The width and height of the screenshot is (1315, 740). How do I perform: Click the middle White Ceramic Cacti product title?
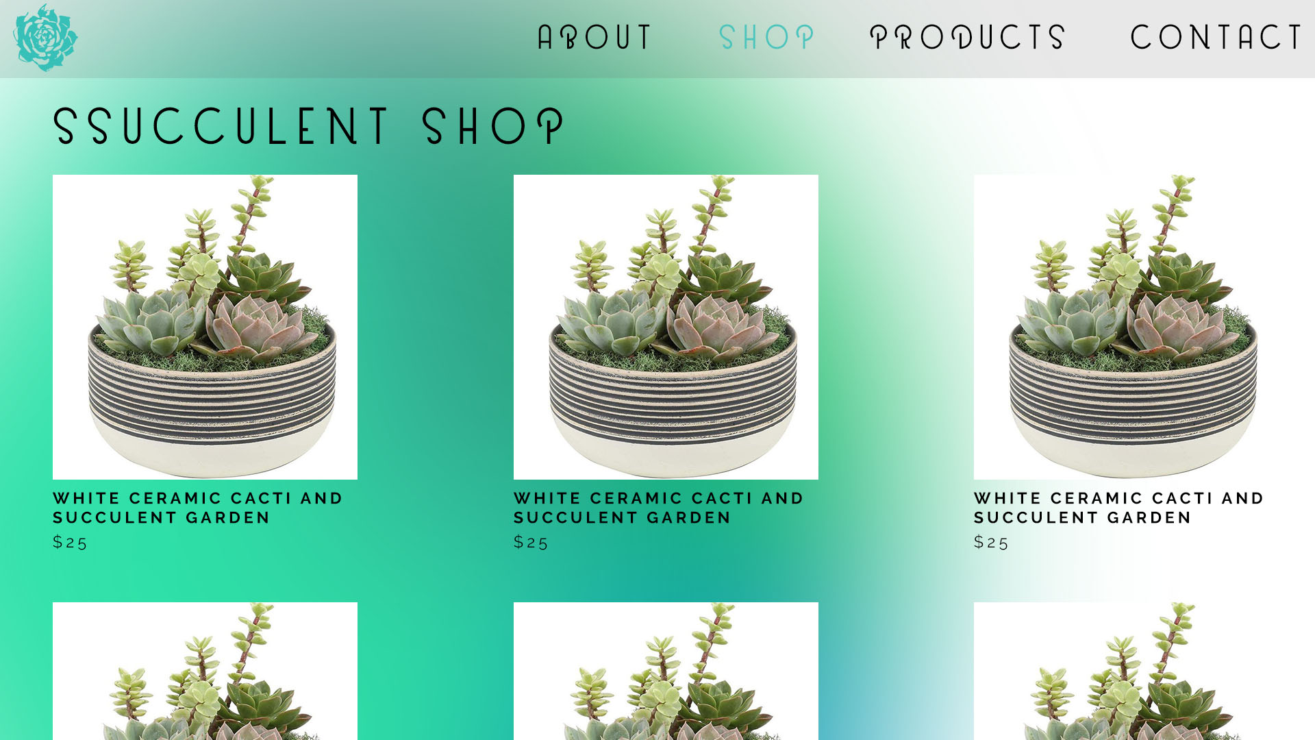point(659,508)
